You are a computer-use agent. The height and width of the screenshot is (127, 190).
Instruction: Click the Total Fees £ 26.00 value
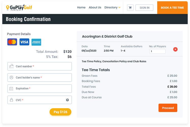coord(172,87)
